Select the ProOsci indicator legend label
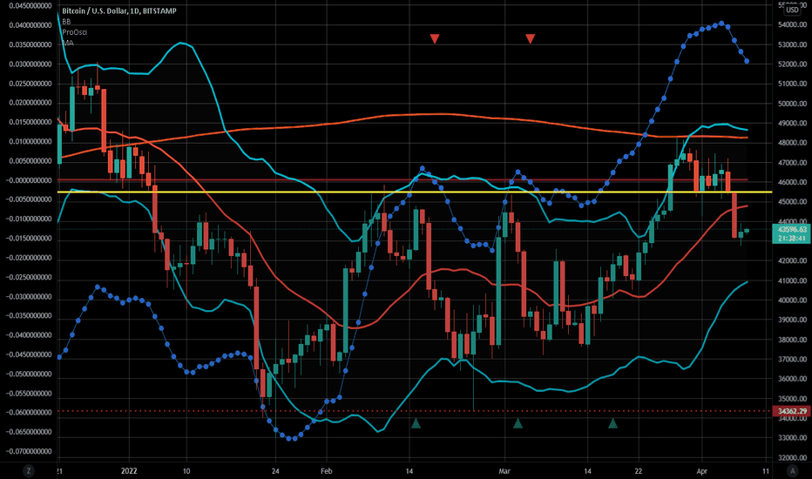The width and height of the screenshot is (812, 479). (x=75, y=32)
